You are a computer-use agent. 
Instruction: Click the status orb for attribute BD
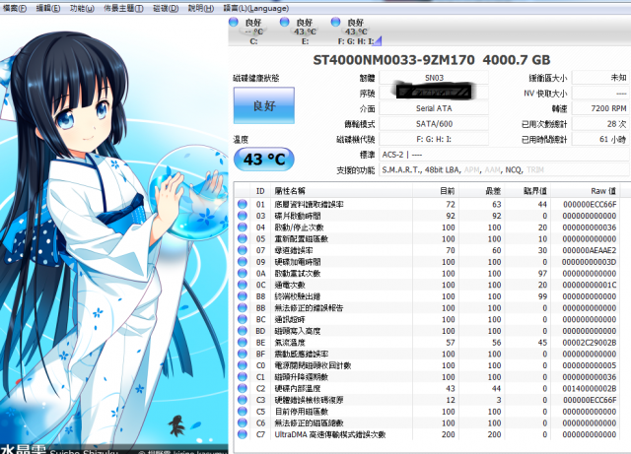click(243, 331)
